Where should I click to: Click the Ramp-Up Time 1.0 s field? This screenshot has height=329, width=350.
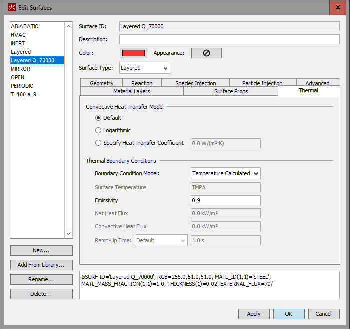coord(225,240)
